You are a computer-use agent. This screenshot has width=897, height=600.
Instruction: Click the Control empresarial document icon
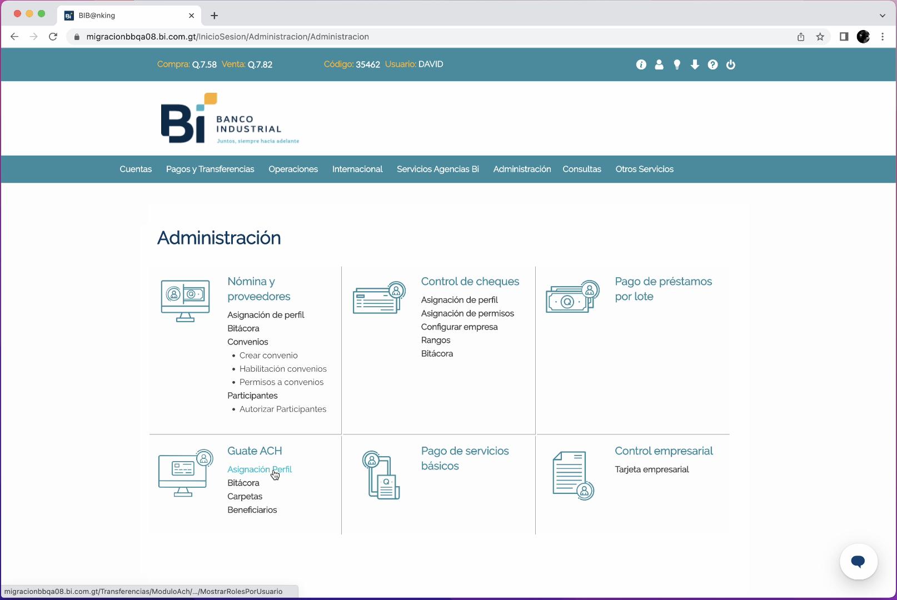pyautogui.click(x=574, y=476)
